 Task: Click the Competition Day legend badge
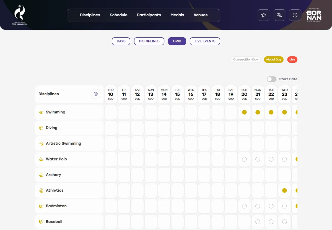coord(246,60)
